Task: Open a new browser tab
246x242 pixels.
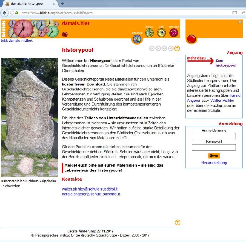Action: 62,4
